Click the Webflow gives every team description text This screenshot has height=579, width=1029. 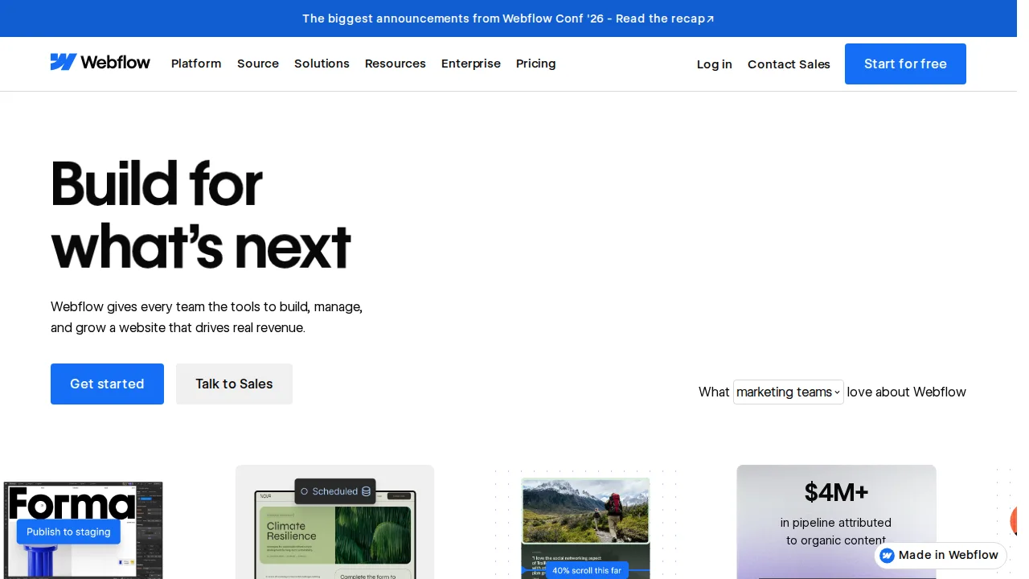pos(207,318)
